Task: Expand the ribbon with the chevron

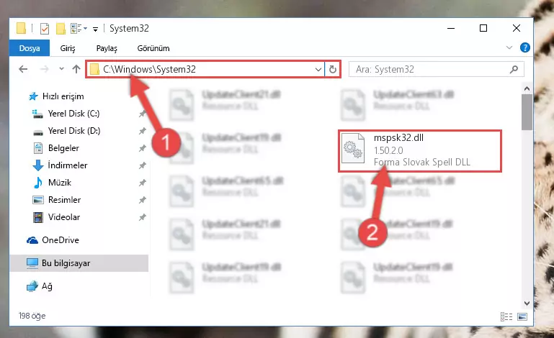Action: [x=509, y=47]
